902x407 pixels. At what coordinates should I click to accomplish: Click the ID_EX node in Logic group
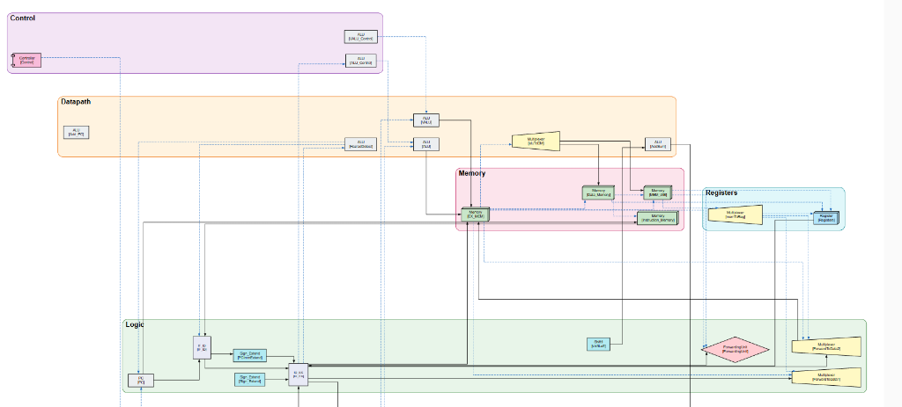[x=298, y=374]
